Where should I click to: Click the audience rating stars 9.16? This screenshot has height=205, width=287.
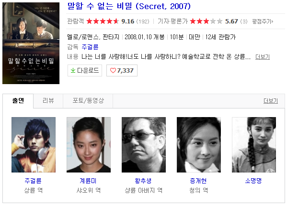pos(103,22)
